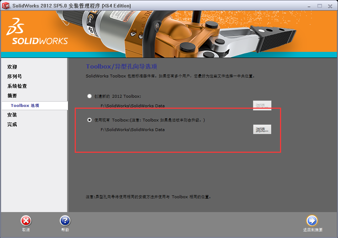
Task: Click the disabled Browse button for new Toolbox
Action: tap(262, 106)
